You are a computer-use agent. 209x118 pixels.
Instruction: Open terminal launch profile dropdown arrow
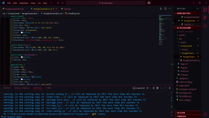point(150,88)
